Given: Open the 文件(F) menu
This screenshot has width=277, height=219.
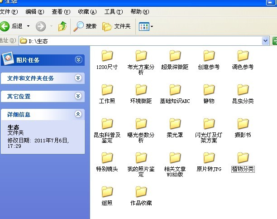Looking at the screenshot, I should coord(9,12).
